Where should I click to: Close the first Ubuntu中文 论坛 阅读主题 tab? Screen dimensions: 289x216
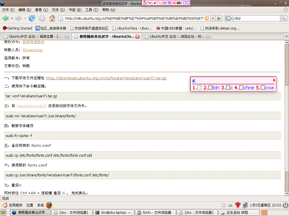coord(67,37)
